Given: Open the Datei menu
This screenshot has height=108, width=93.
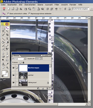Looking at the screenshot, I should (3, 5).
